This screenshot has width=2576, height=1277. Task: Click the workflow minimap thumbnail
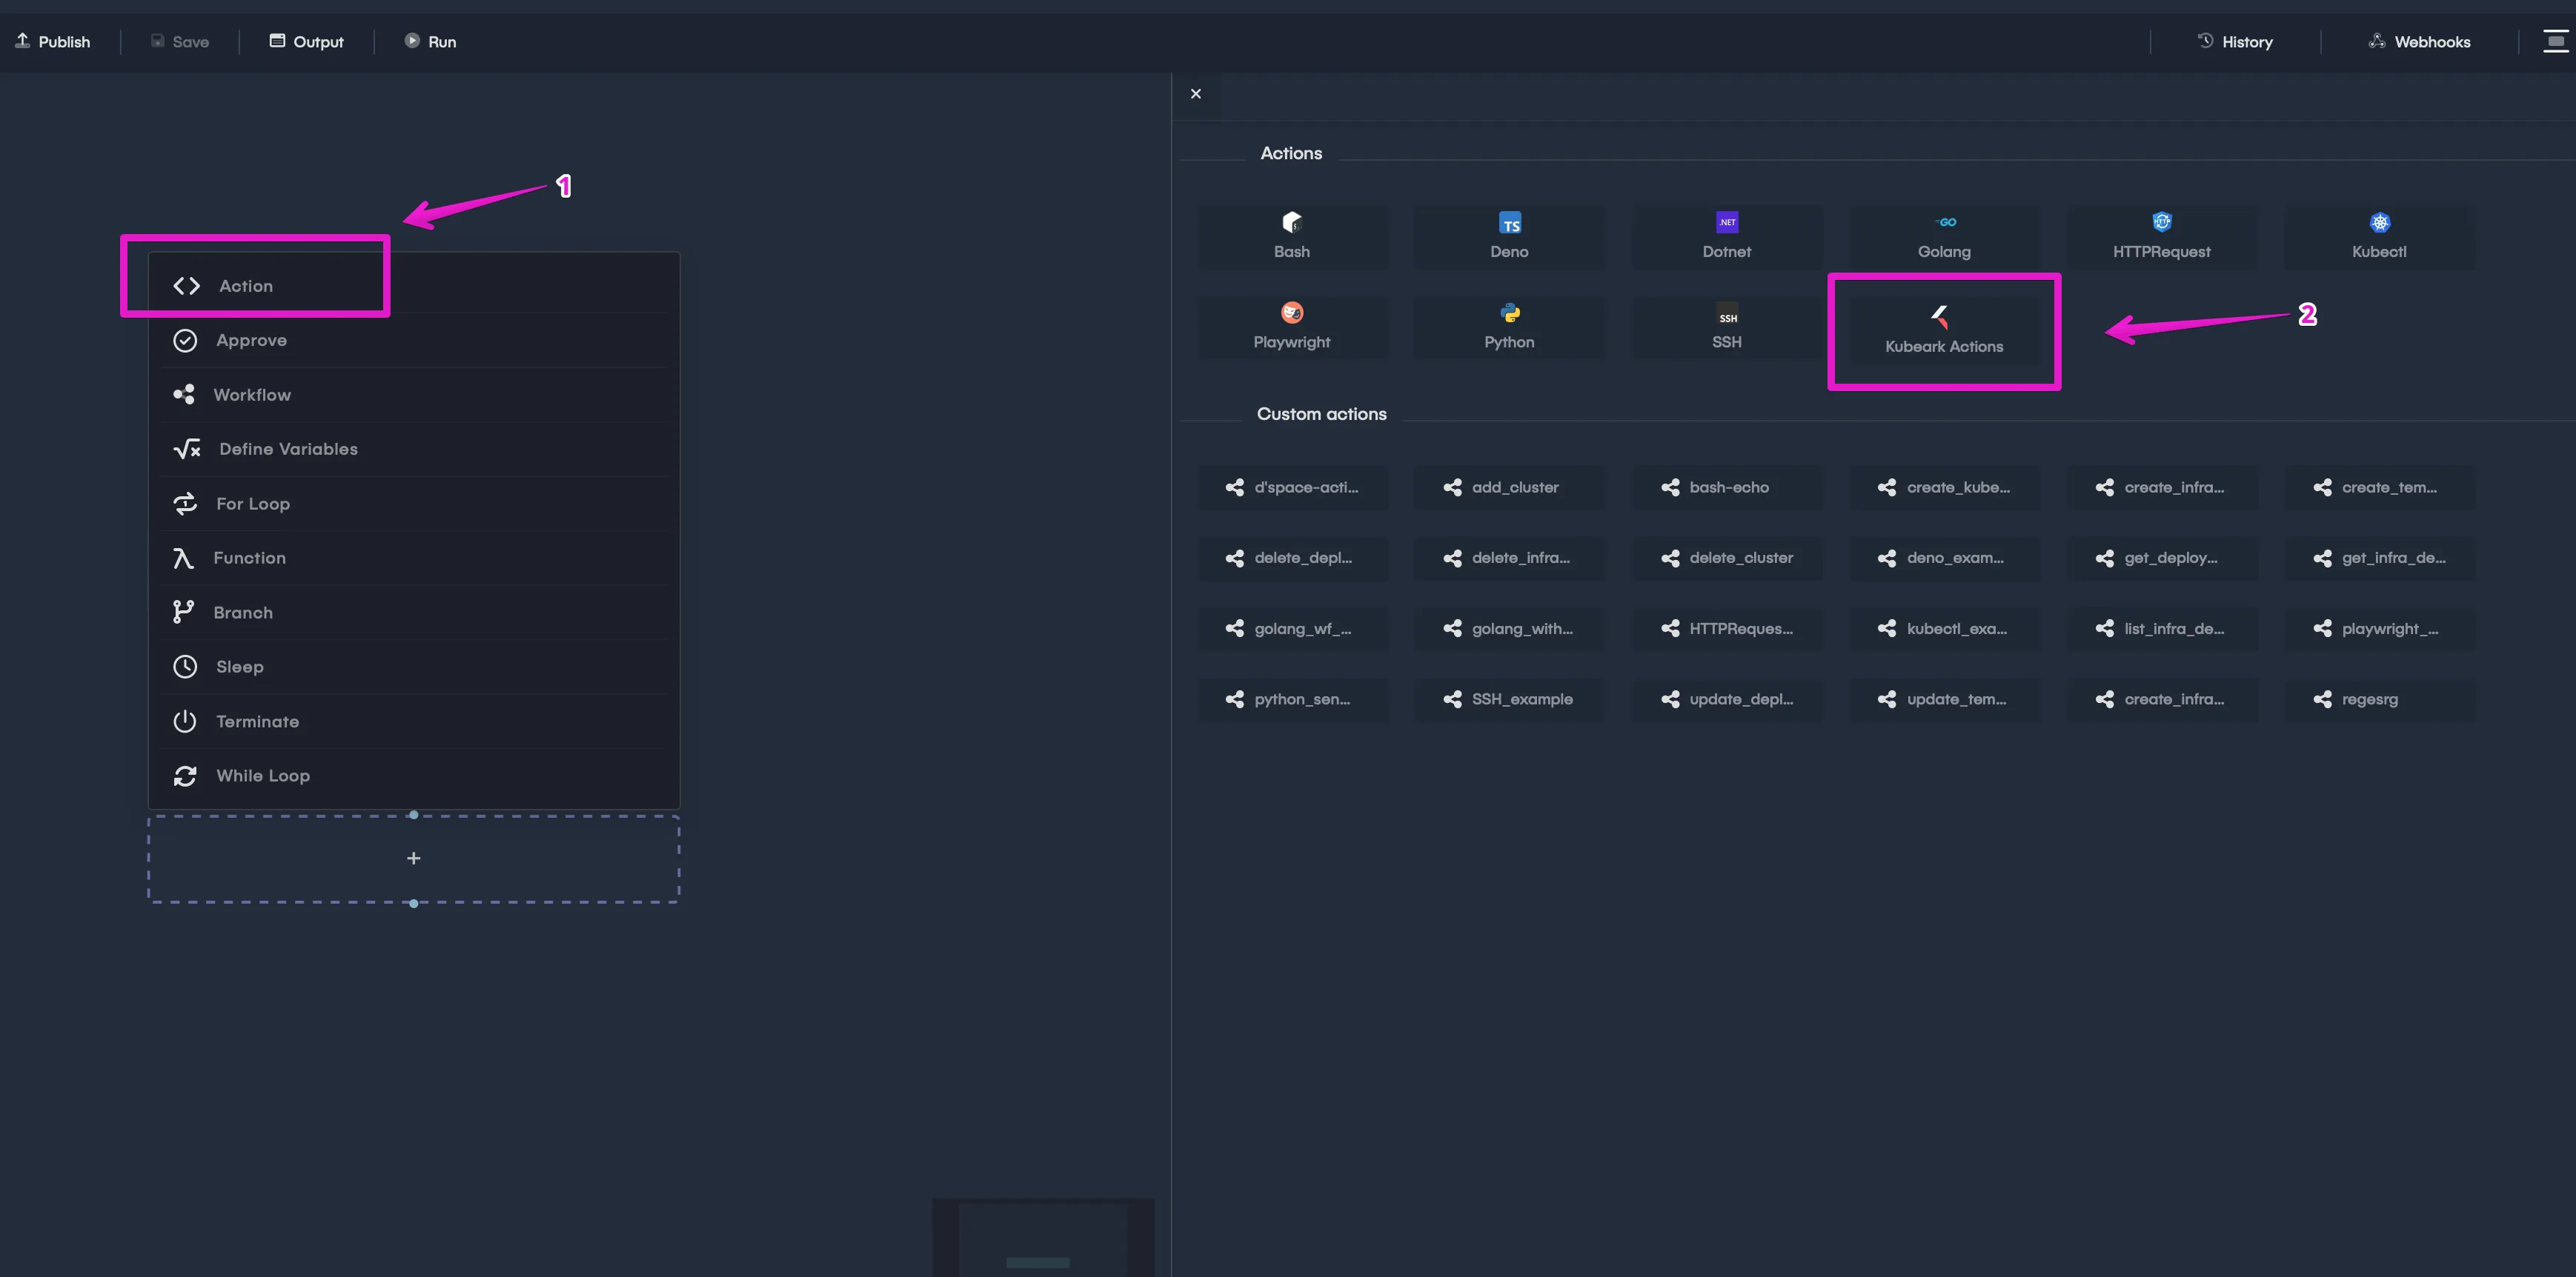point(1043,1237)
